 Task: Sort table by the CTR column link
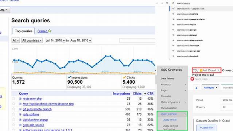[150, 94]
